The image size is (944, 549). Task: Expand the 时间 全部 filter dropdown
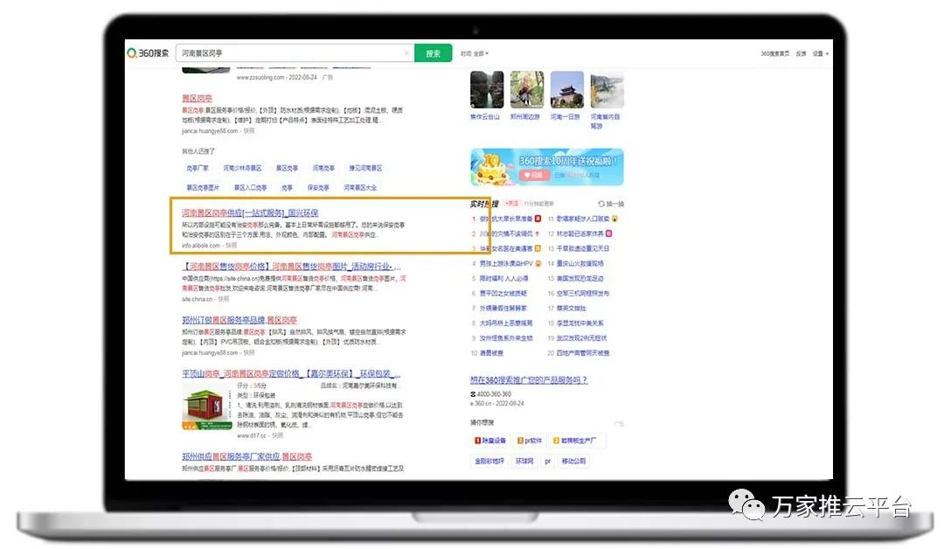[x=475, y=53]
